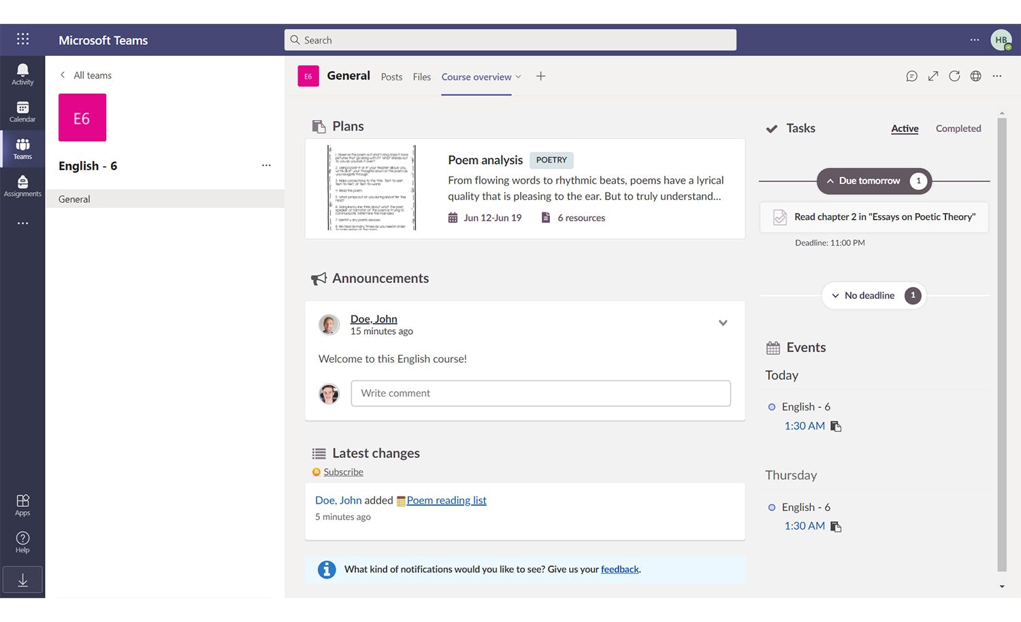Open the Poem analysis plan title
Screen dimensions: 1021x622
click(x=485, y=160)
